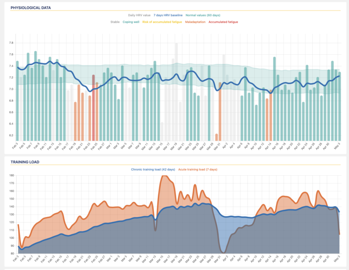This screenshot has width=349, height=270.
Task: Click the Mar 13 label under HRV chart
Action: tap(152, 146)
